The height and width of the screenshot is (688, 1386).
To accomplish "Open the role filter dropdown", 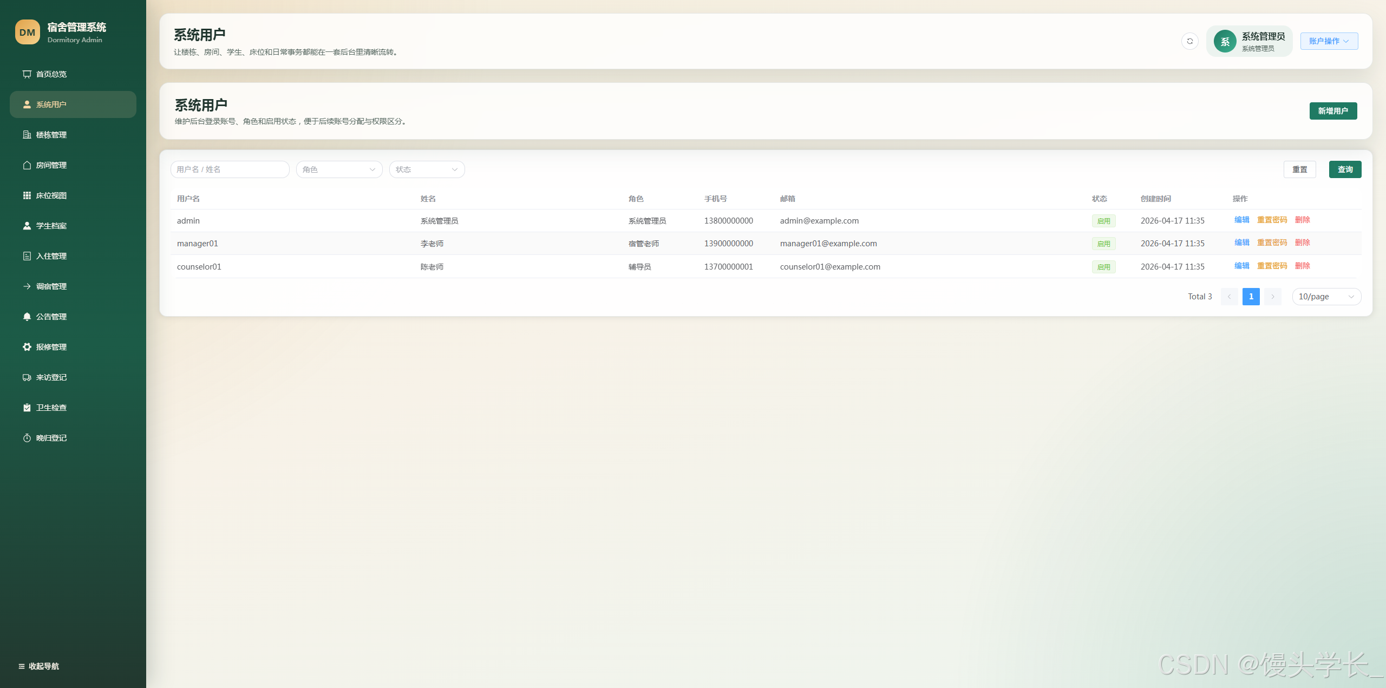I will 339,169.
